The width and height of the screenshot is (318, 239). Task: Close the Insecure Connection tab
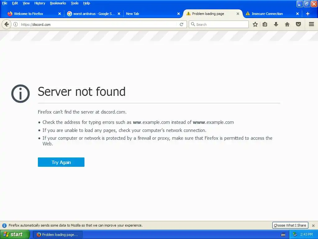coord(298,14)
